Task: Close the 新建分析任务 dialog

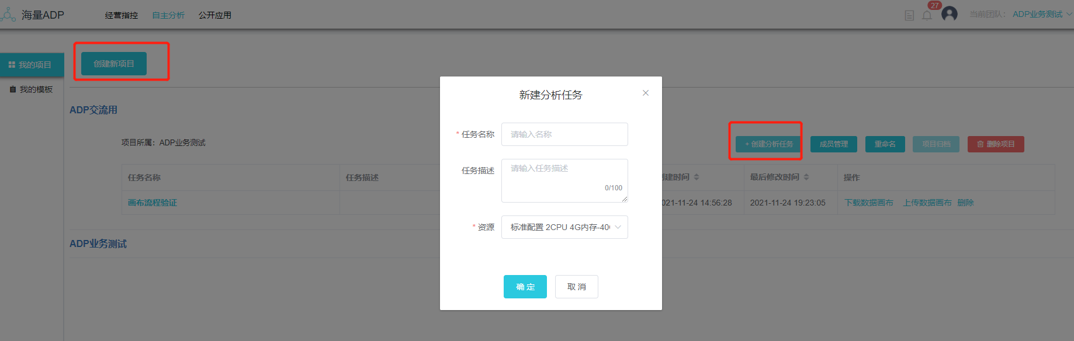Action: (x=646, y=93)
